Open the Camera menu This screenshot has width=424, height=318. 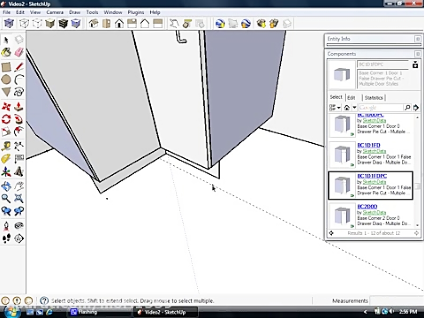tap(55, 12)
